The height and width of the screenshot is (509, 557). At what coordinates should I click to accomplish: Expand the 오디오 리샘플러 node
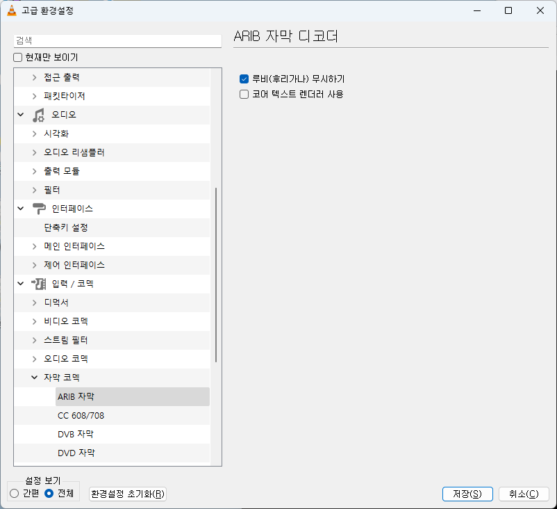coord(35,152)
